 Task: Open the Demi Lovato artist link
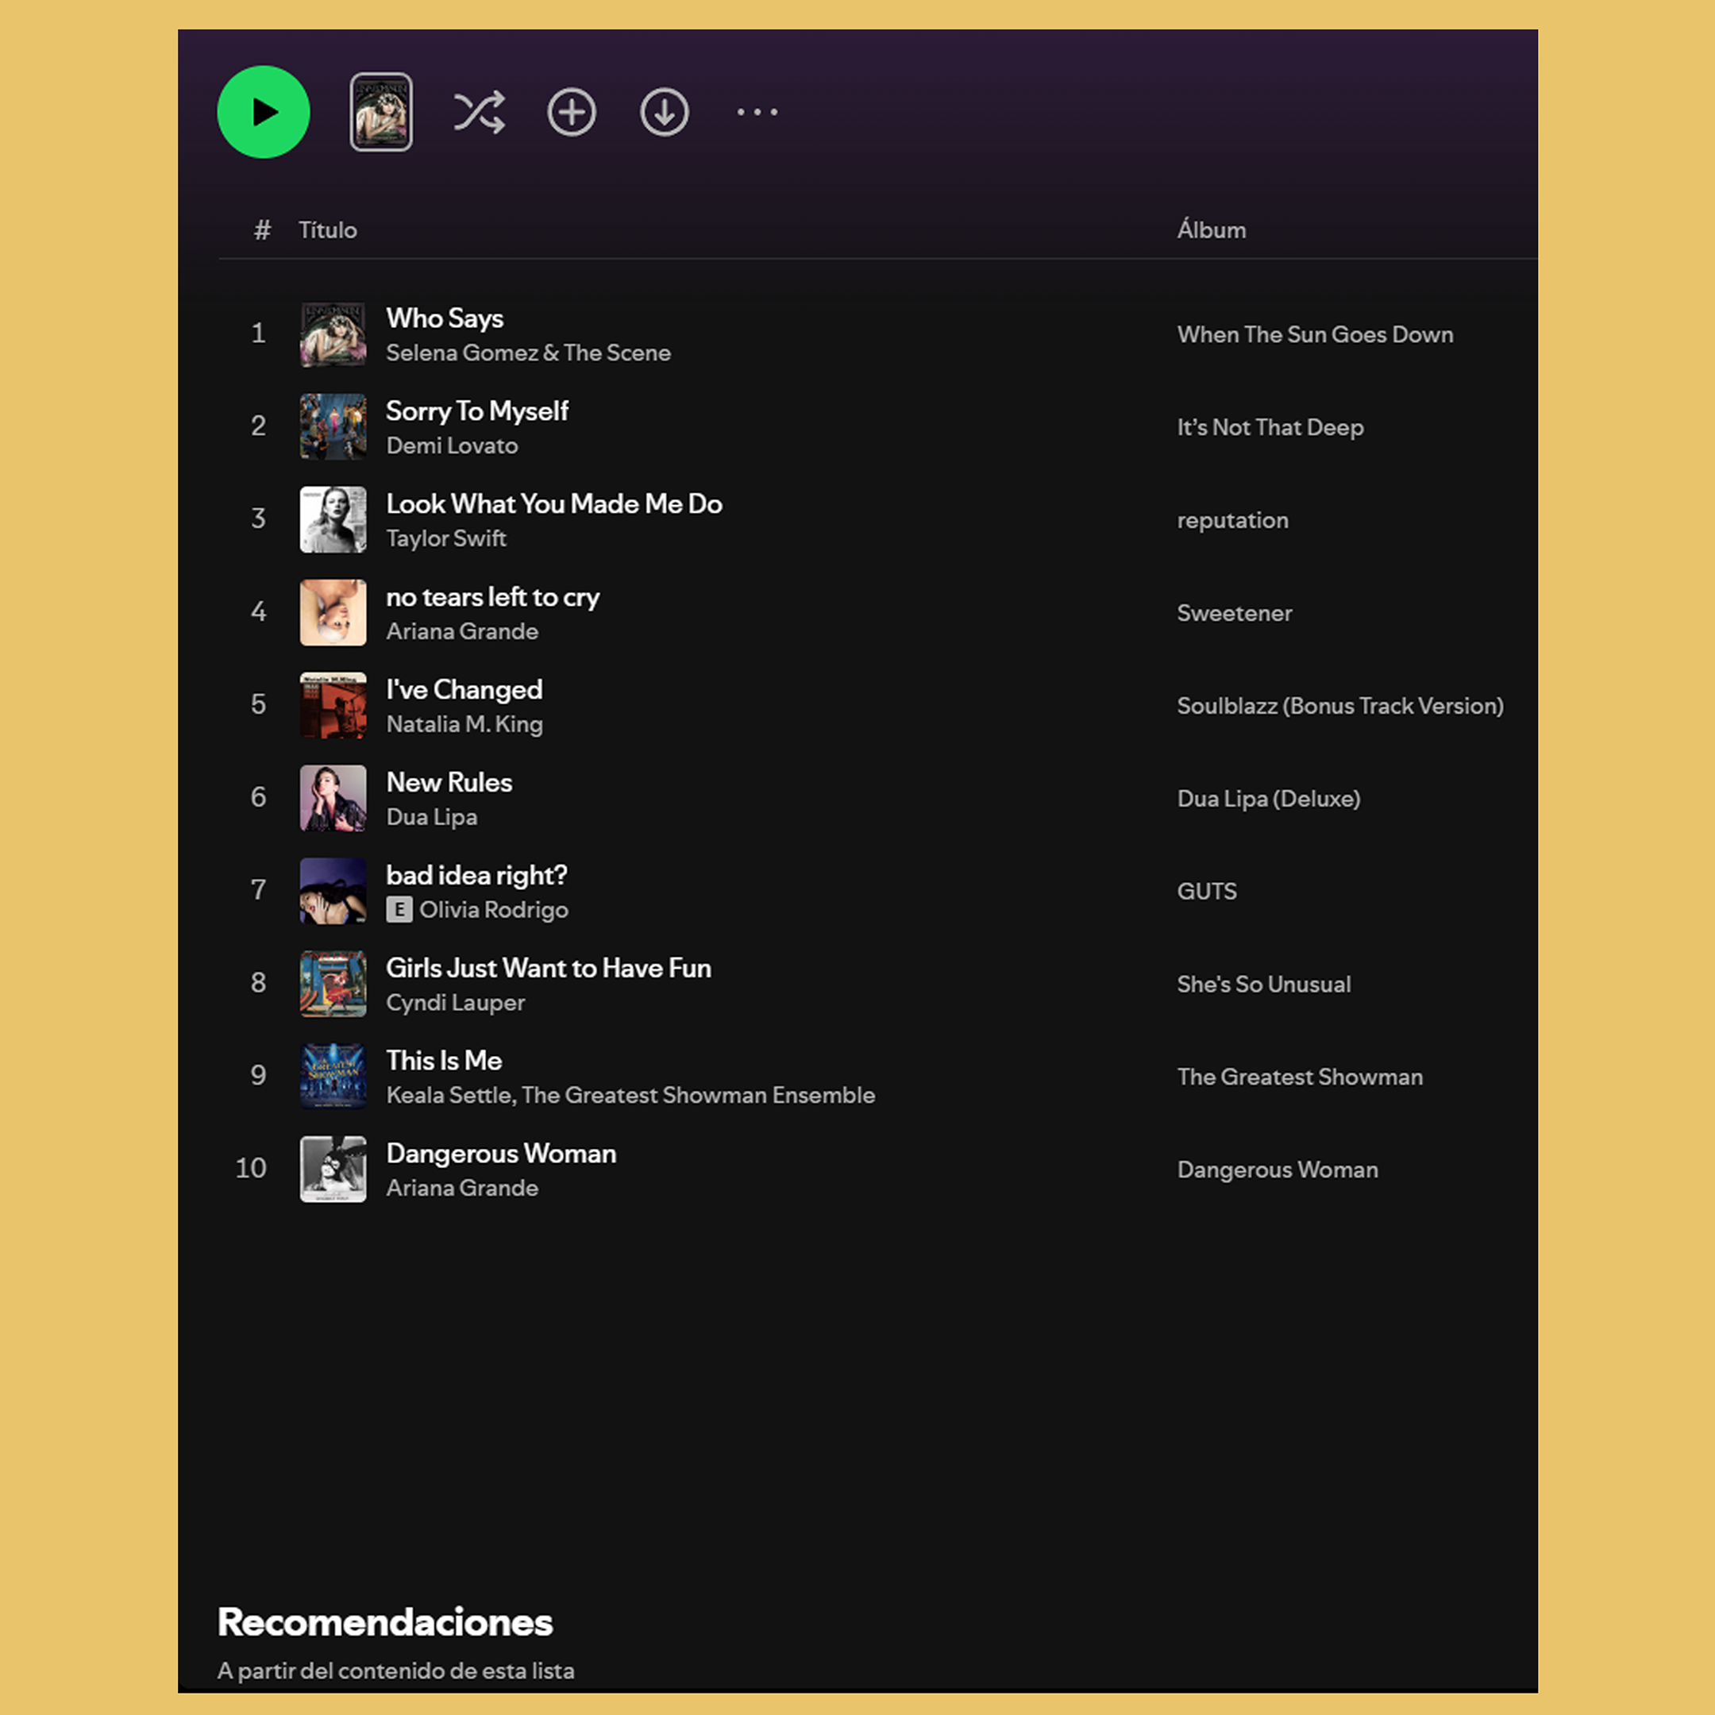452,445
